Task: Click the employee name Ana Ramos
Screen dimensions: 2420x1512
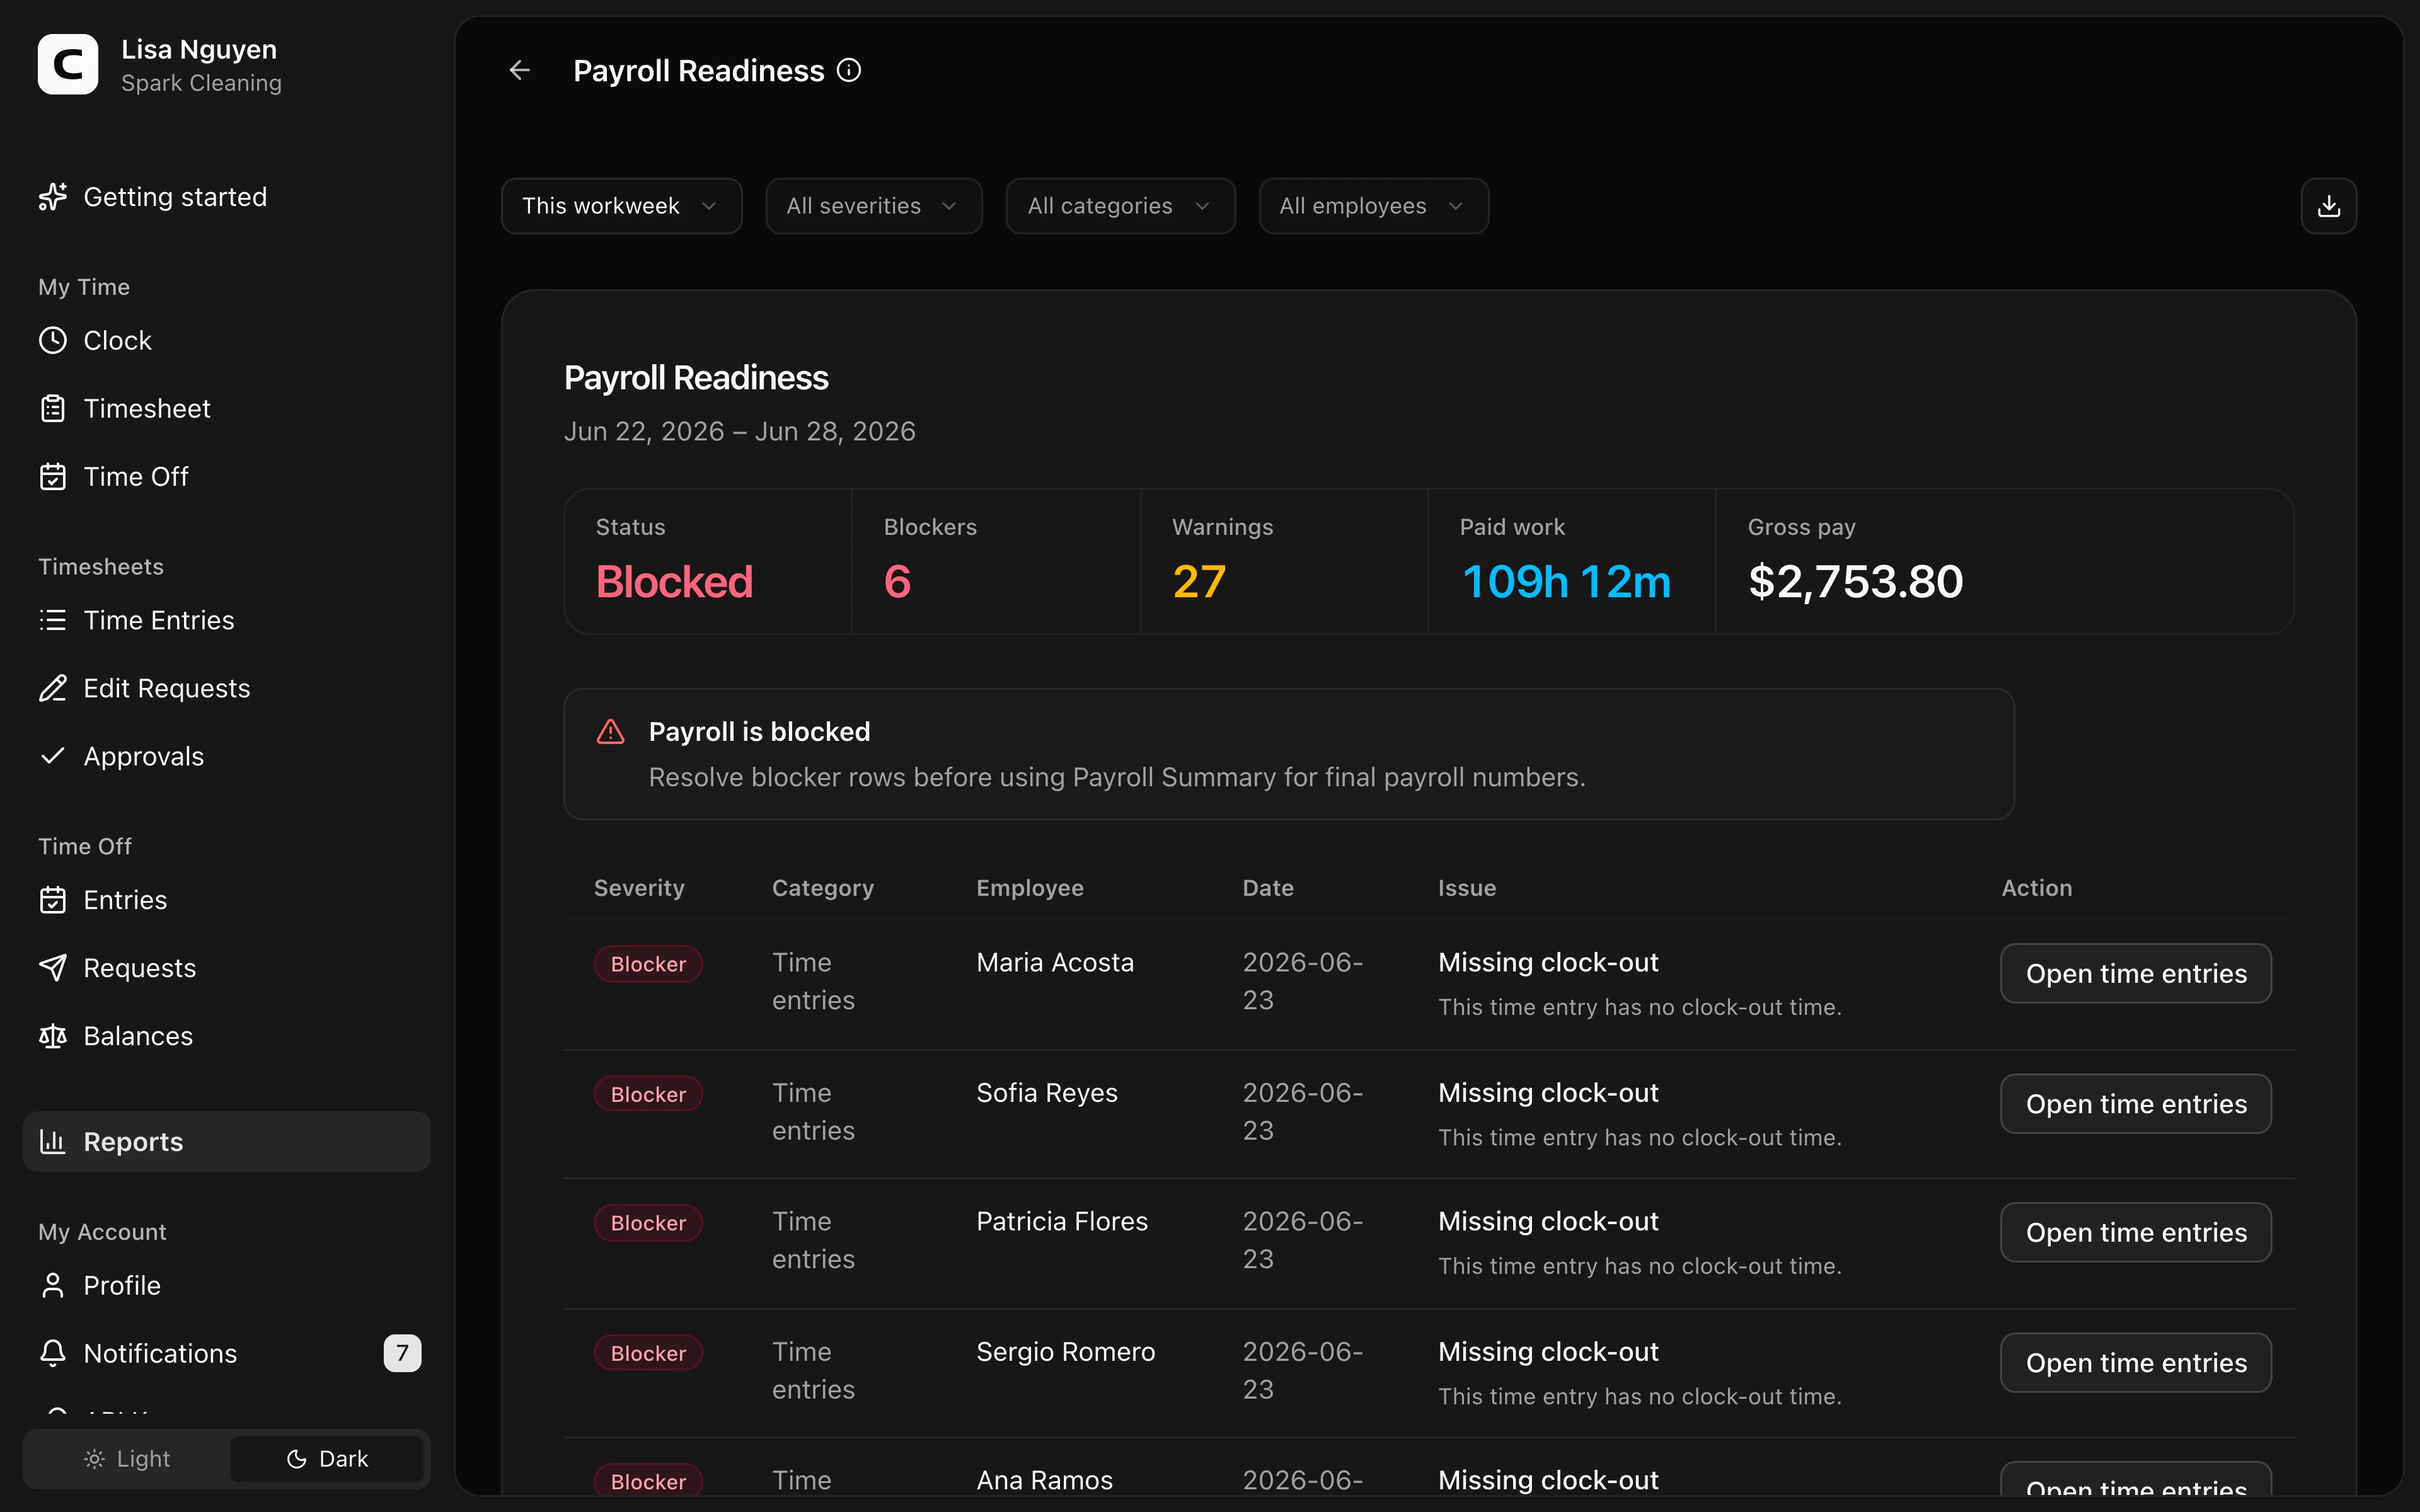Action: pyautogui.click(x=1044, y=1480)
